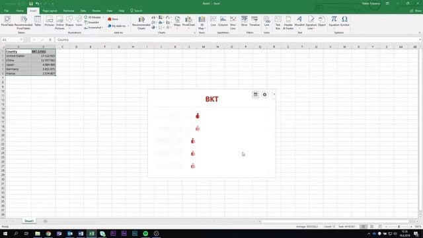Image resolution: width=423 pixels, height=238 pixels.
Task: Click the Name Box showing A1
Action: pos(12,40)
